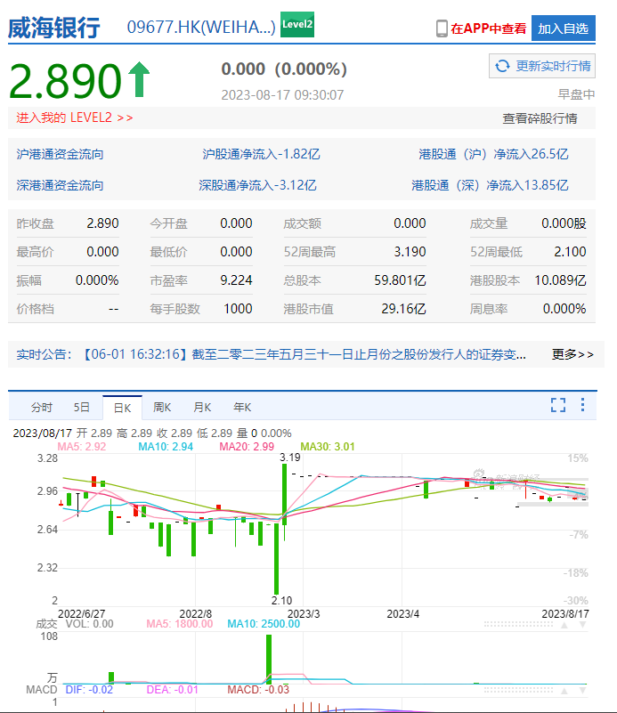Click the MA20: 2.99 indicator label

247,447
